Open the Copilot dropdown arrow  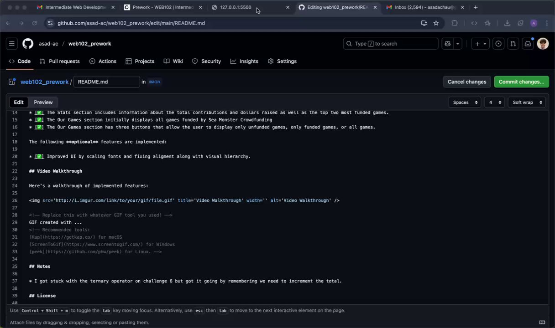457,44
